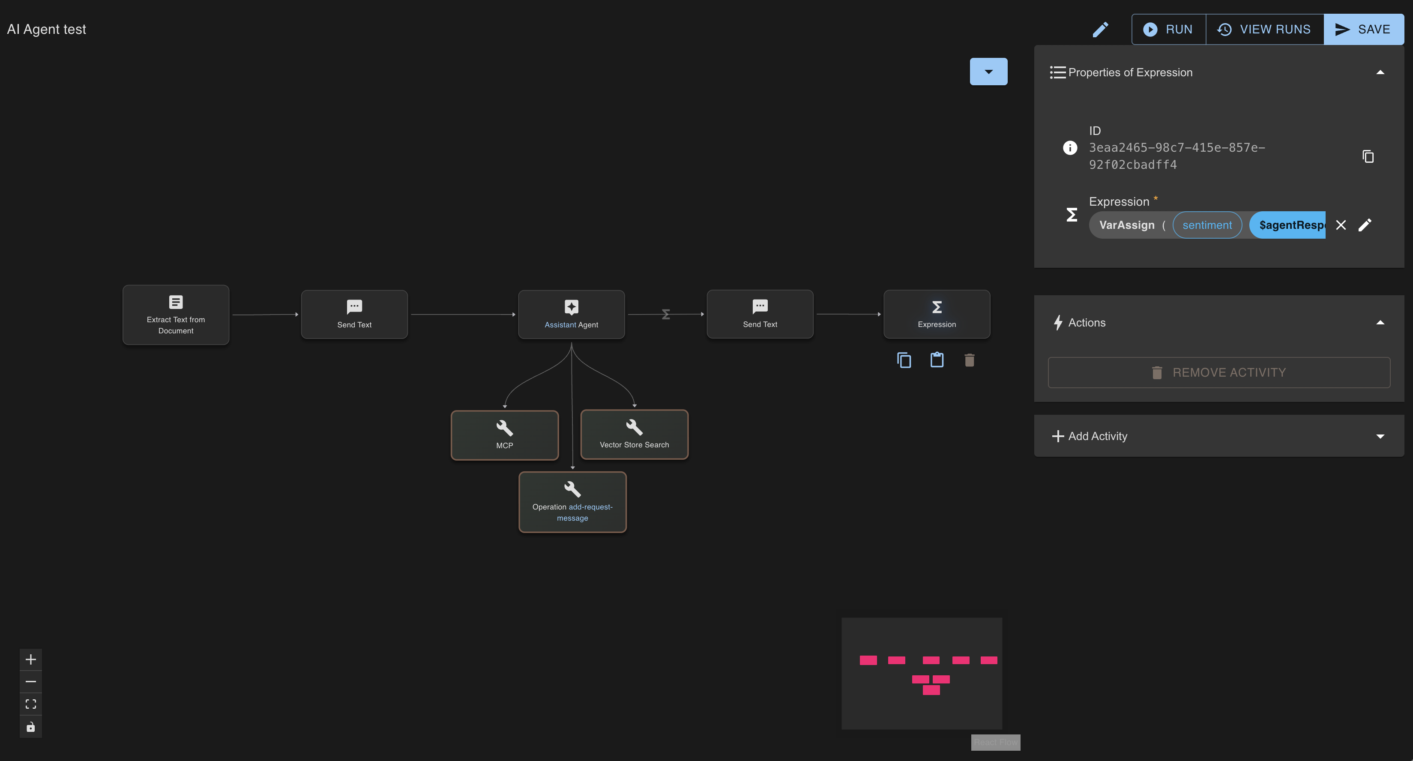Select the Assistant Agent node
The height and width of the screenshot is (761, 1413).
pyautogui.click(x=571, y=315)
